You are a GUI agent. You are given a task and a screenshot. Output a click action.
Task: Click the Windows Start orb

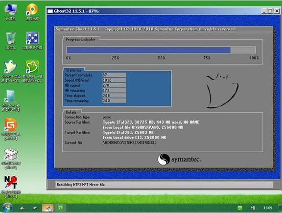tap(7, 208)
